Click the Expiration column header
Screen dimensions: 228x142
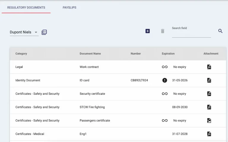click(x=168, y=54)
